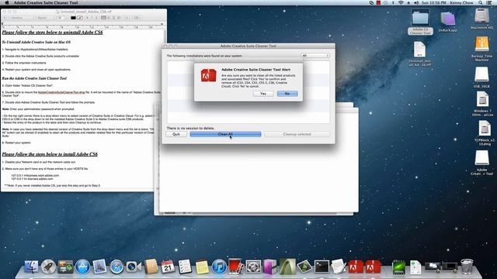497x279 pixels.
Task: Open TextEdit line spacing dropdown
Action: point(127,18)
